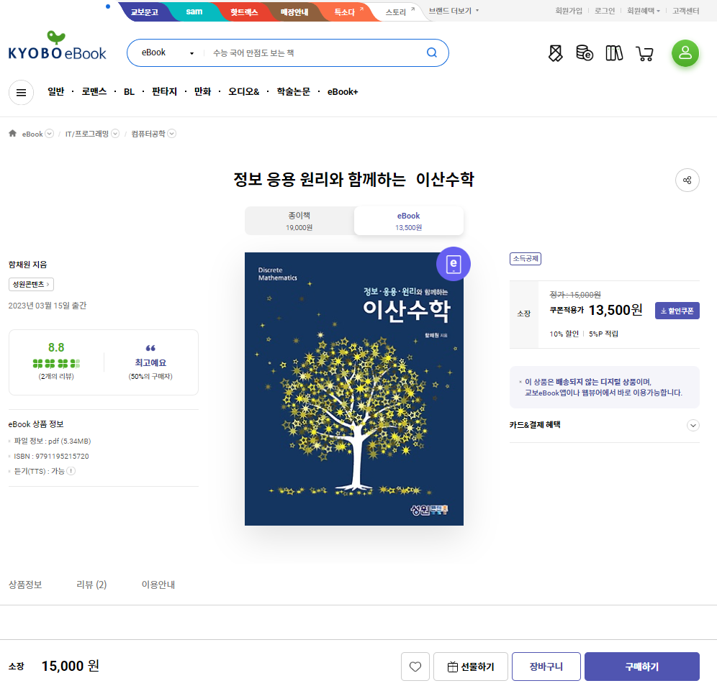This screenshot has width=717, height=691.
Task: Click the coupon ticket icon in header
Action: [555, 53]
